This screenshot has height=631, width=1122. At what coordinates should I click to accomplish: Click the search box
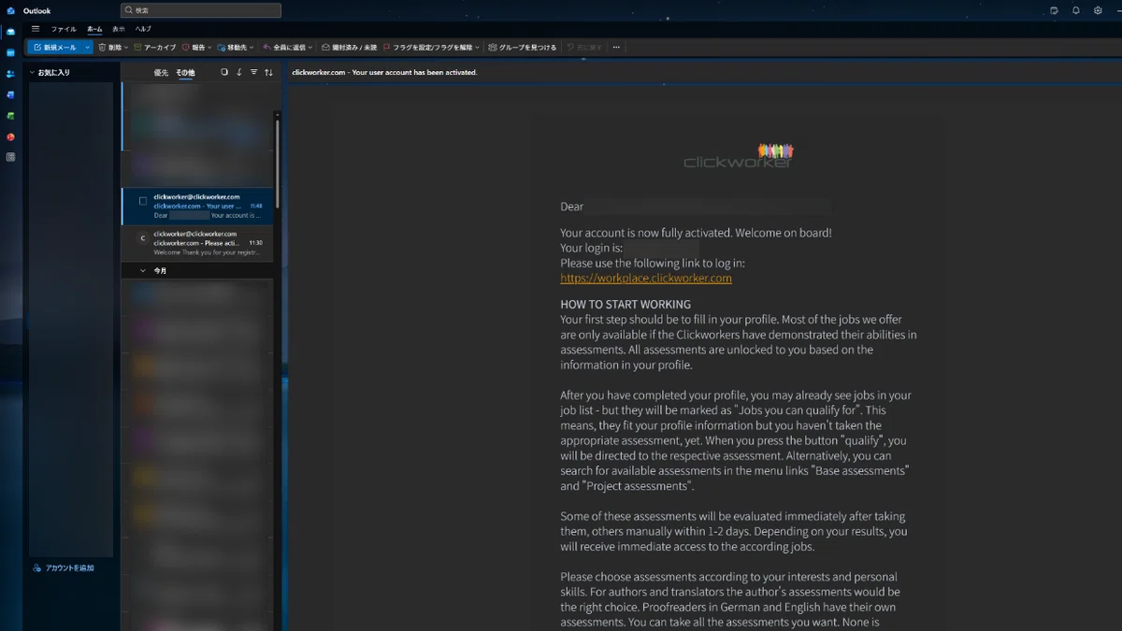point(201,10)
